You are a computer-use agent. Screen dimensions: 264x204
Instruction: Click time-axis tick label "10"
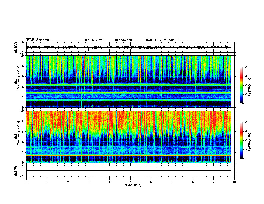point(234,182)
